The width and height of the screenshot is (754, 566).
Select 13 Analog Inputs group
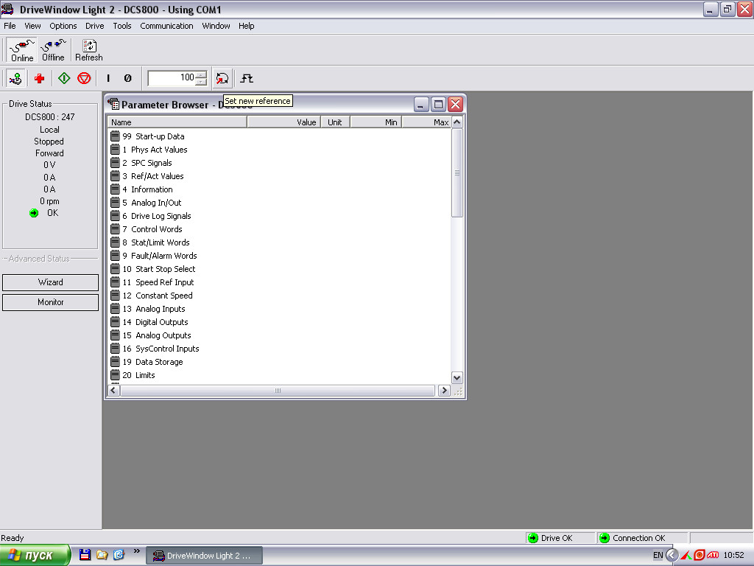(x=148, y=309)
